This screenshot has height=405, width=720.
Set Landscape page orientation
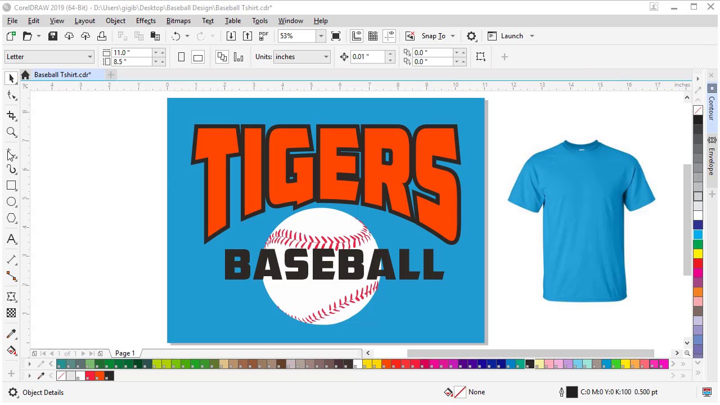coord(197,57)
